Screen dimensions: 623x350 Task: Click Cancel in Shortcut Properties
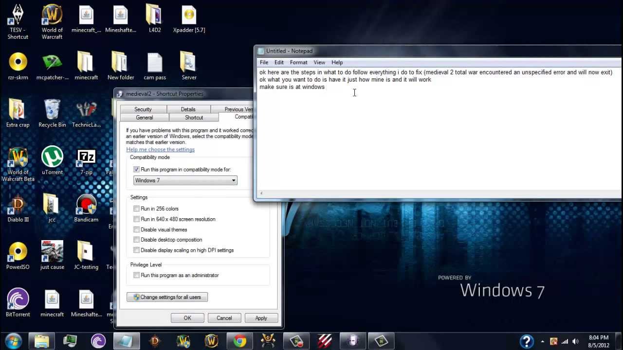pos(224,318)
